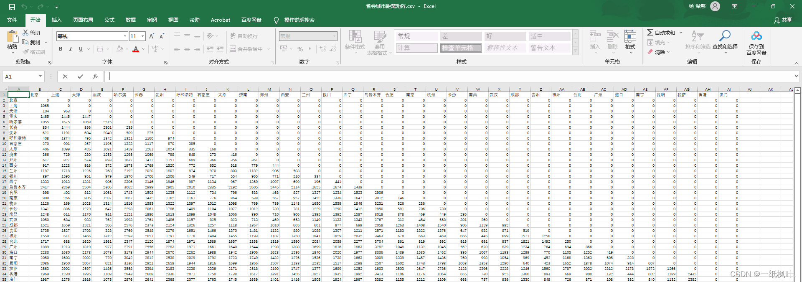Switch to the 插入 Insert tab

pos(56,20)
